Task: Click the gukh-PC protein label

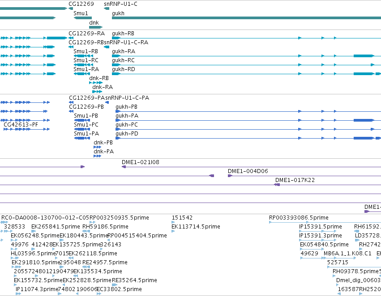Action: click(127, 125)
